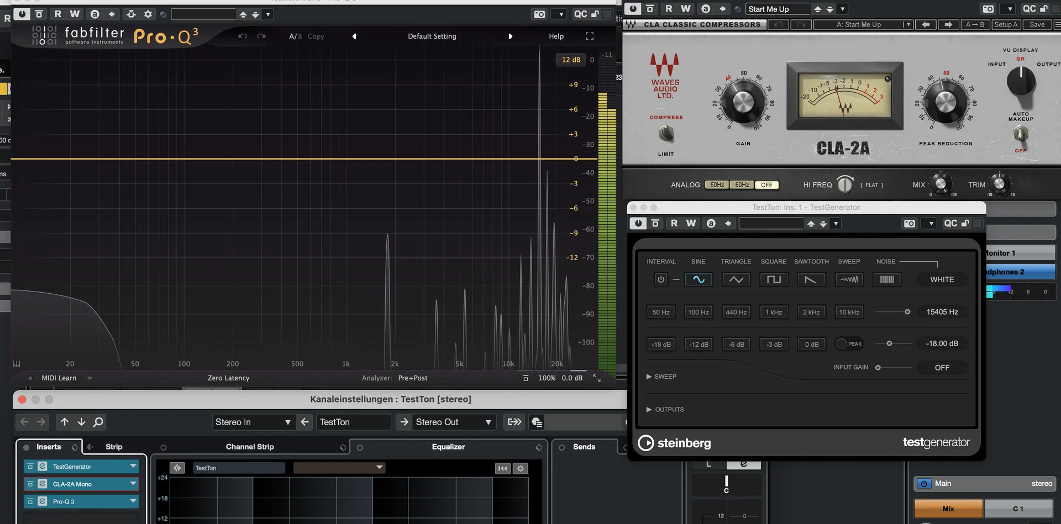This screenshot has width=1061, height=524.
Task: Click the undo arrow in Pro-Q 3
Action: [x=242, y=36]
